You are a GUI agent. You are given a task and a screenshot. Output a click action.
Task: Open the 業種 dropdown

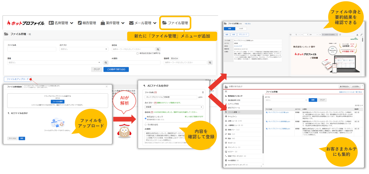tap(55, 62)
